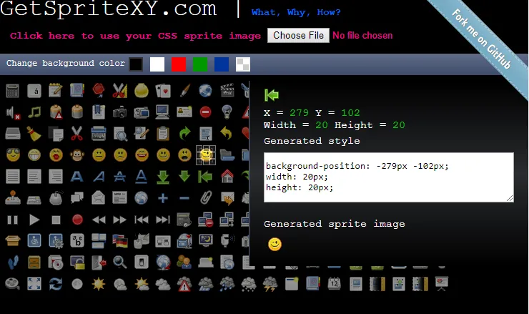Screen dimensions: 529x314
Task: Select the open cardboard box sprite
Action: (x=12, y=241)
